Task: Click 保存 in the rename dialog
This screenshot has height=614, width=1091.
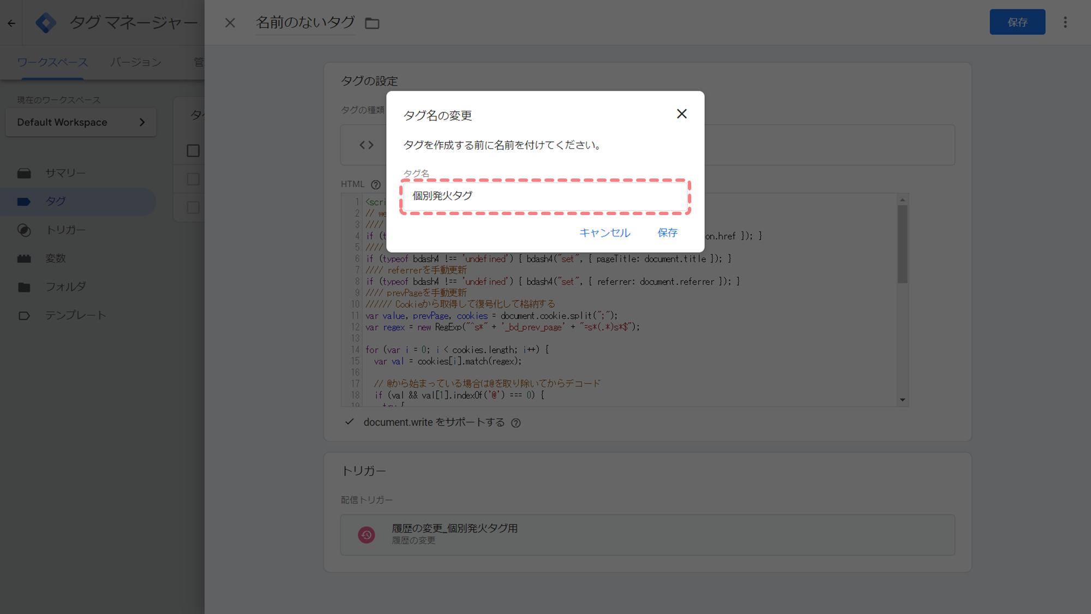Action: tap(667, 233)
